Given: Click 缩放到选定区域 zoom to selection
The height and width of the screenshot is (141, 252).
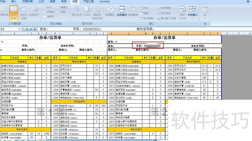Looking at the screenshot, I should [97, 13].
